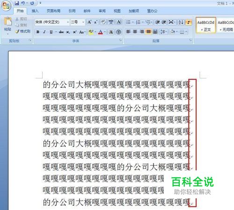The width and height of the screenshot is (234, 210).
Task: Open Asian layout menu
Action: pyautogui.click(x=172, y=22)
